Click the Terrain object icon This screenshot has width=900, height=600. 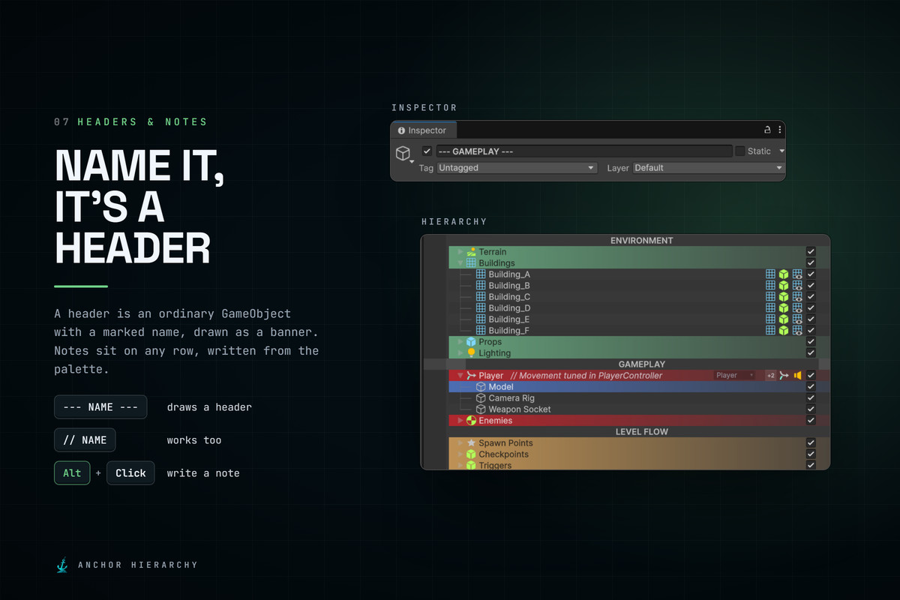pyautogui.click(x=472, y=252)
